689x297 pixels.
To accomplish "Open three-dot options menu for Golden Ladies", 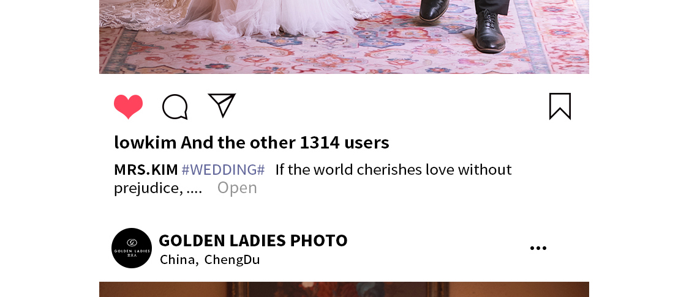I will click(538, 248).
